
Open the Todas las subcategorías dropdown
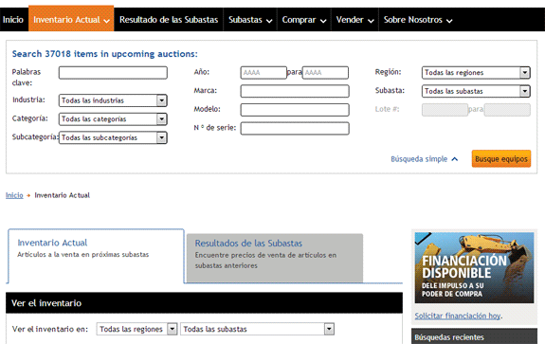pyautogui.click(x=113, y=137)
